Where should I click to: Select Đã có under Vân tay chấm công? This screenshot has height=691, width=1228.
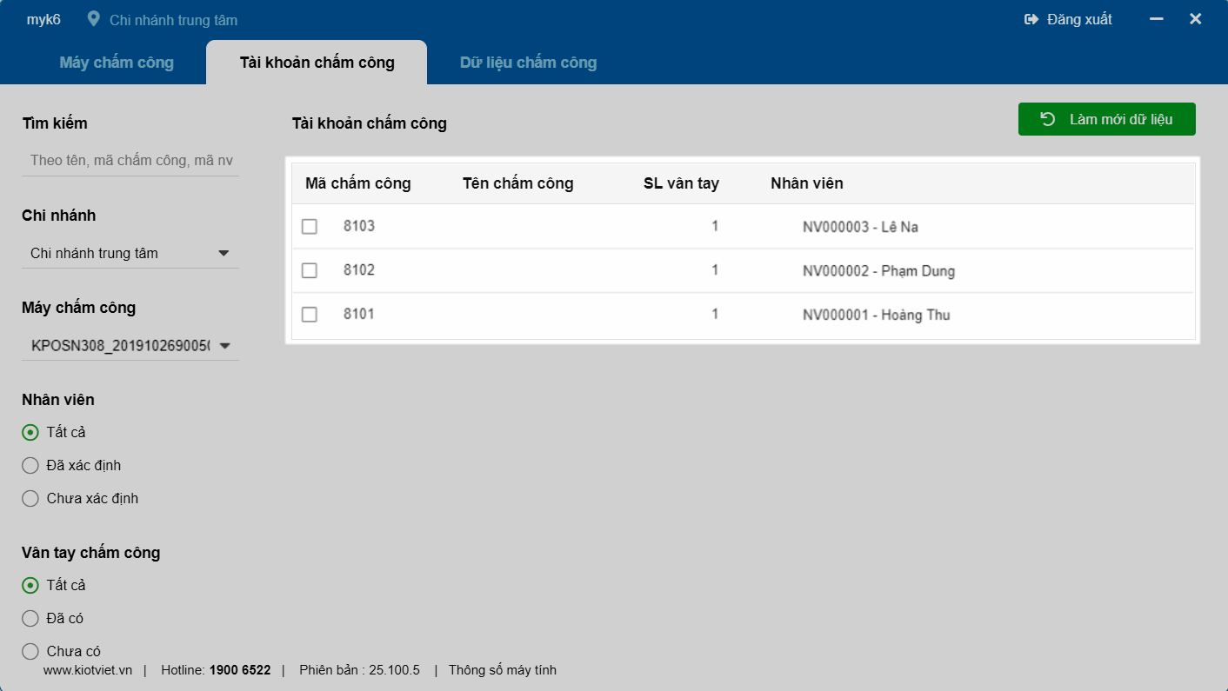pos(30,619)
